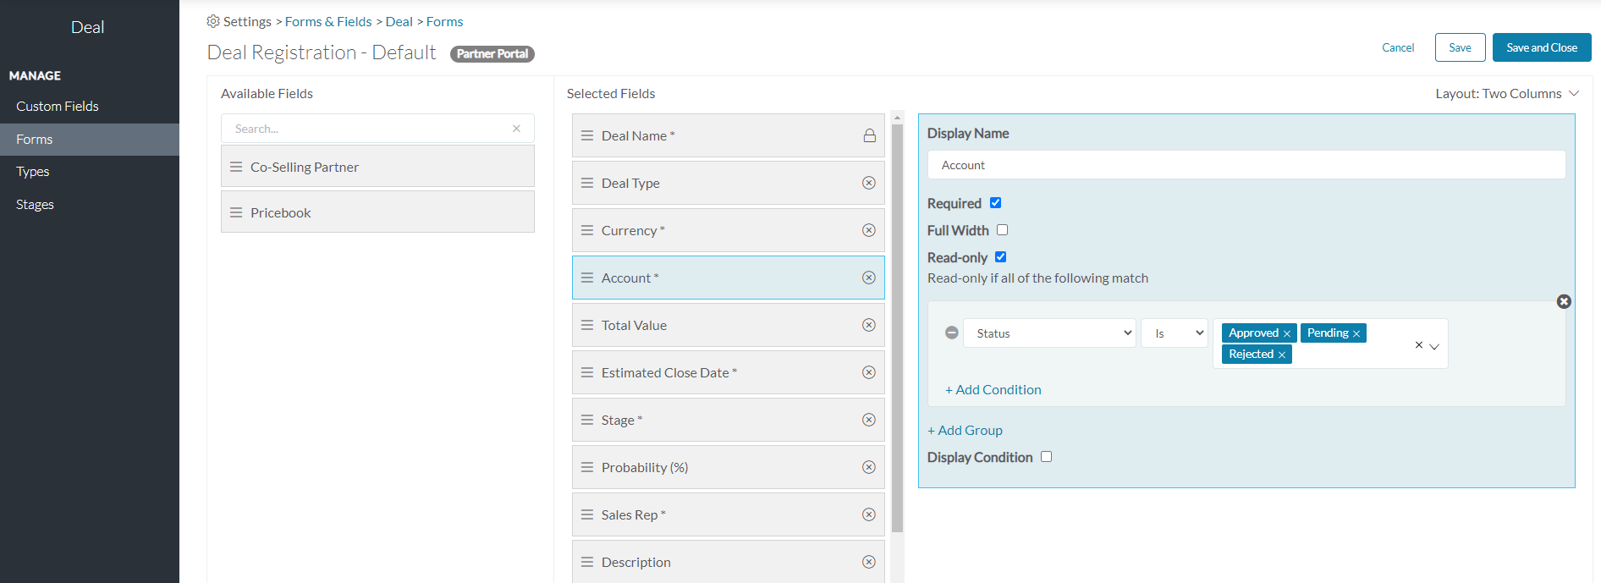Click the + Add Condition link
1601x583 pixels.
coord(993,390)
